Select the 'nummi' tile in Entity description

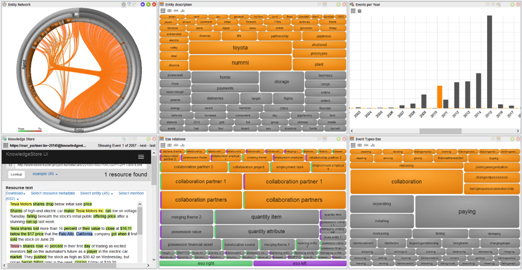(x=240, y=62)
